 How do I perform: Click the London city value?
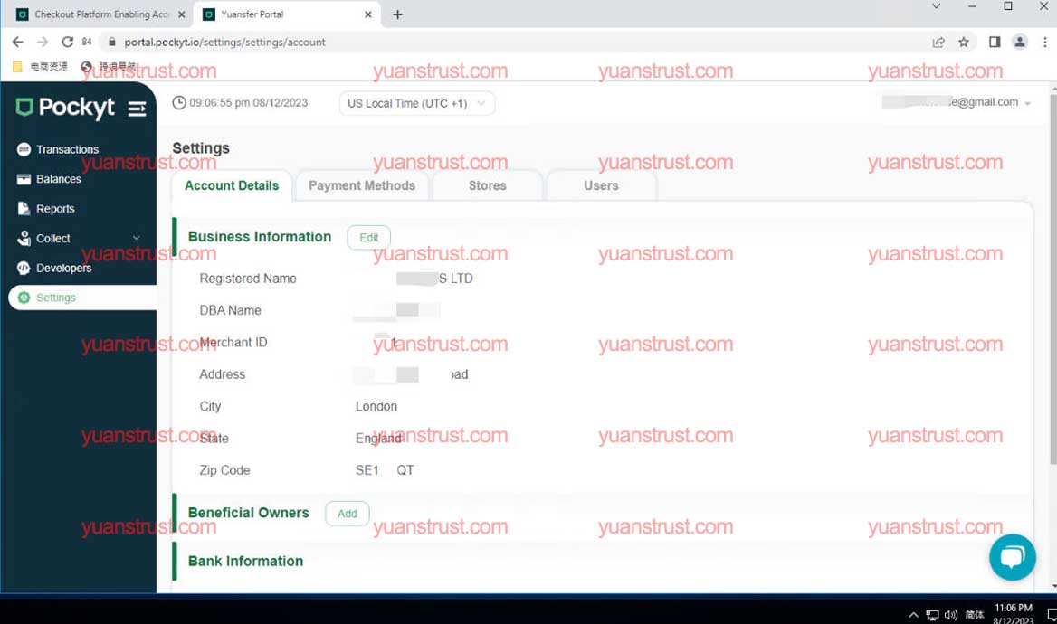click(x=376, y=406)
